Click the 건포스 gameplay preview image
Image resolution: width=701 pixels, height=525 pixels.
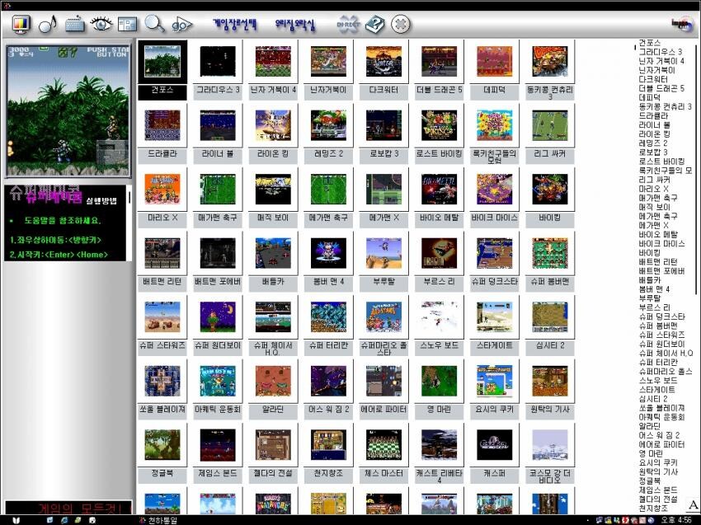(68, 110)
